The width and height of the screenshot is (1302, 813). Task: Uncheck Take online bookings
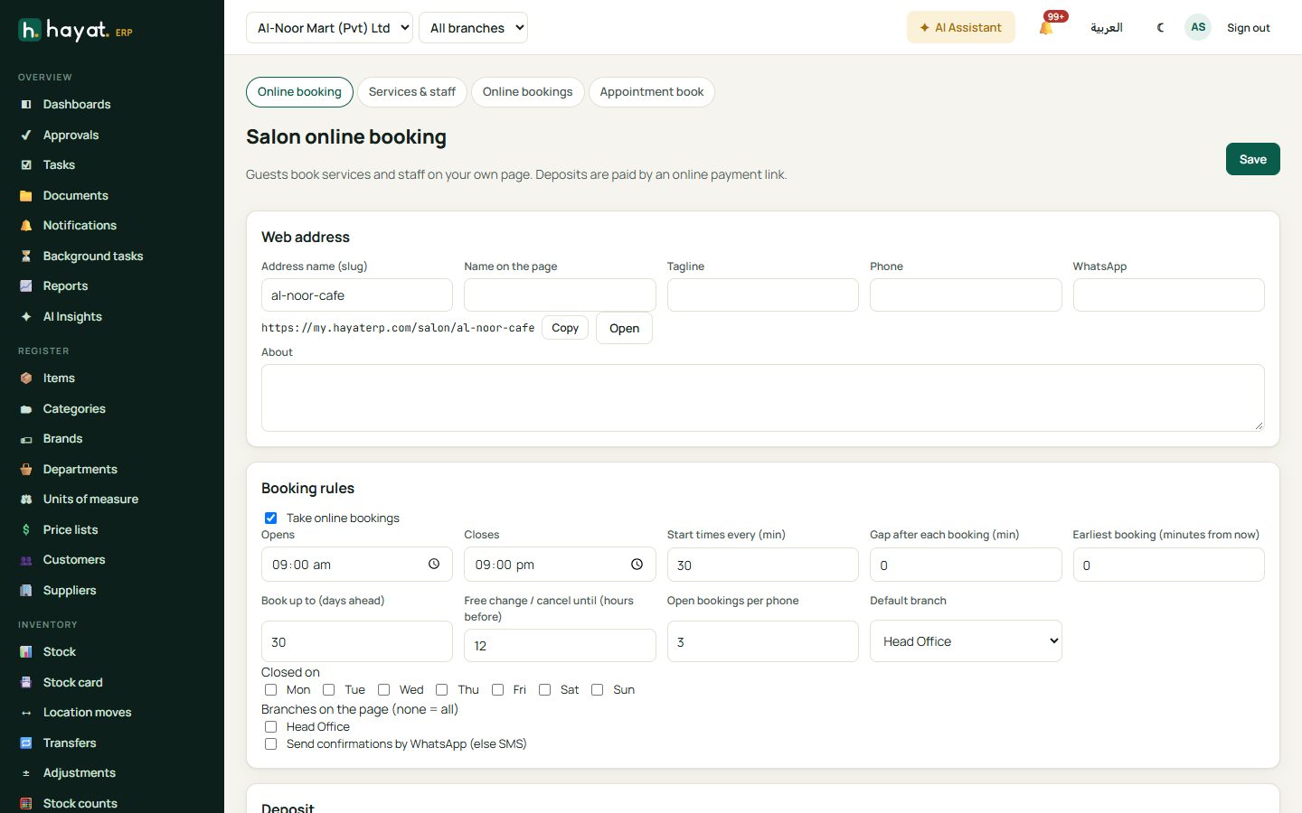tap(270, 518)
